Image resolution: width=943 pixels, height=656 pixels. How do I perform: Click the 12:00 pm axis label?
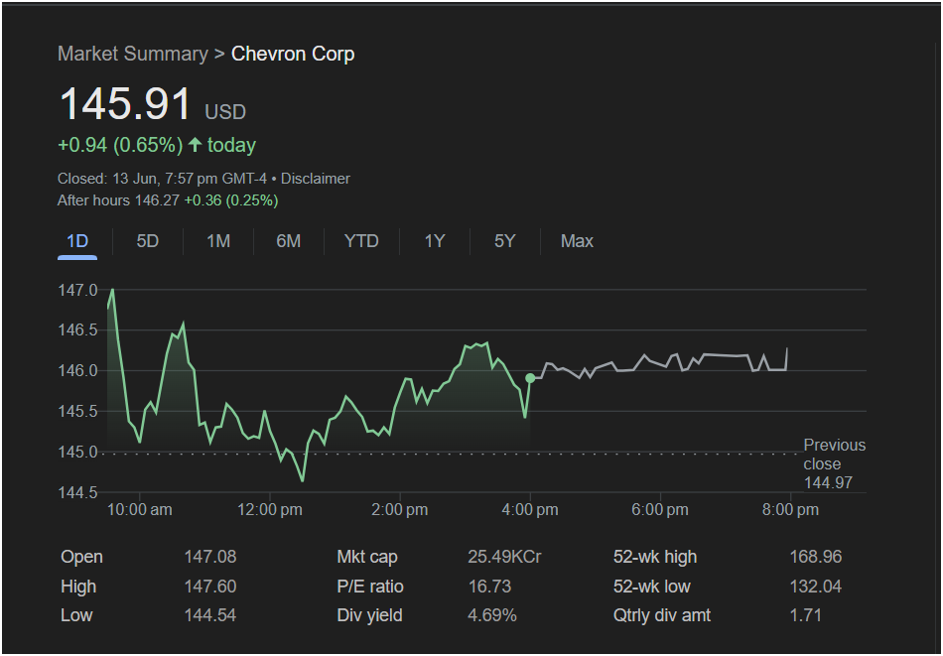(270, 510)
